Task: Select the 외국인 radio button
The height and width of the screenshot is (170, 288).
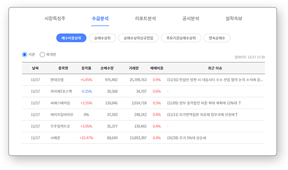Action: (x=42, y=54)
